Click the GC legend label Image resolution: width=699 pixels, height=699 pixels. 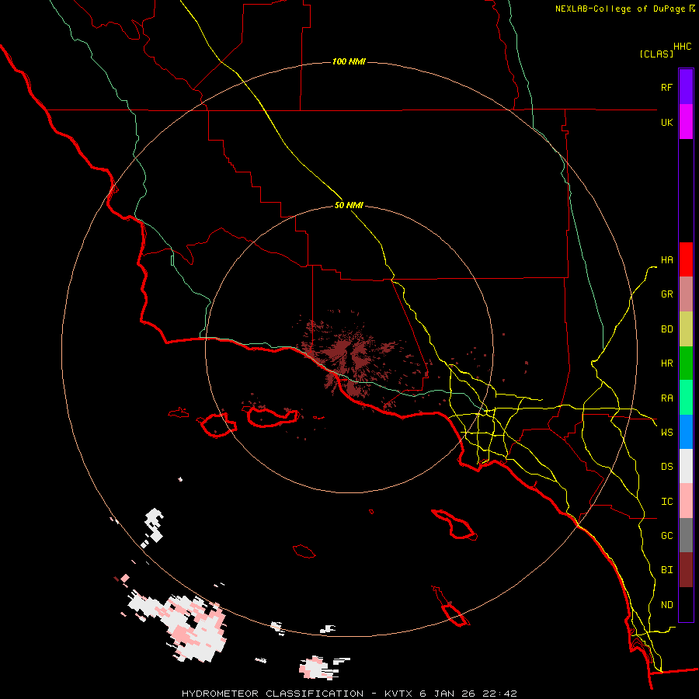click(666, 536)
